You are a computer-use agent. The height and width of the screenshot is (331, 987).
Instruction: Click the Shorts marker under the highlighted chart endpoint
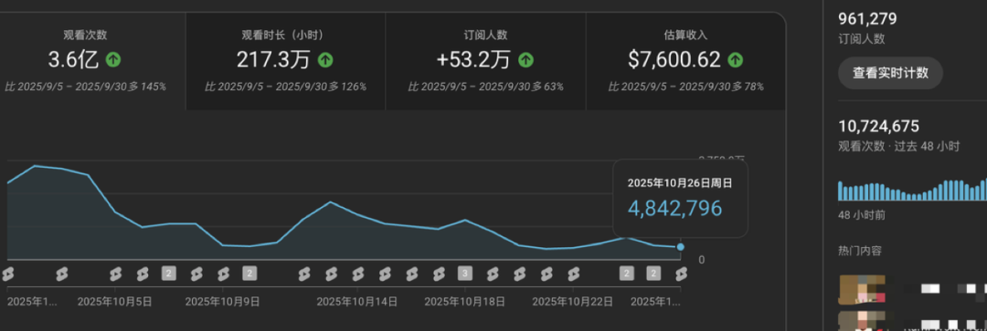click(681, 274)
